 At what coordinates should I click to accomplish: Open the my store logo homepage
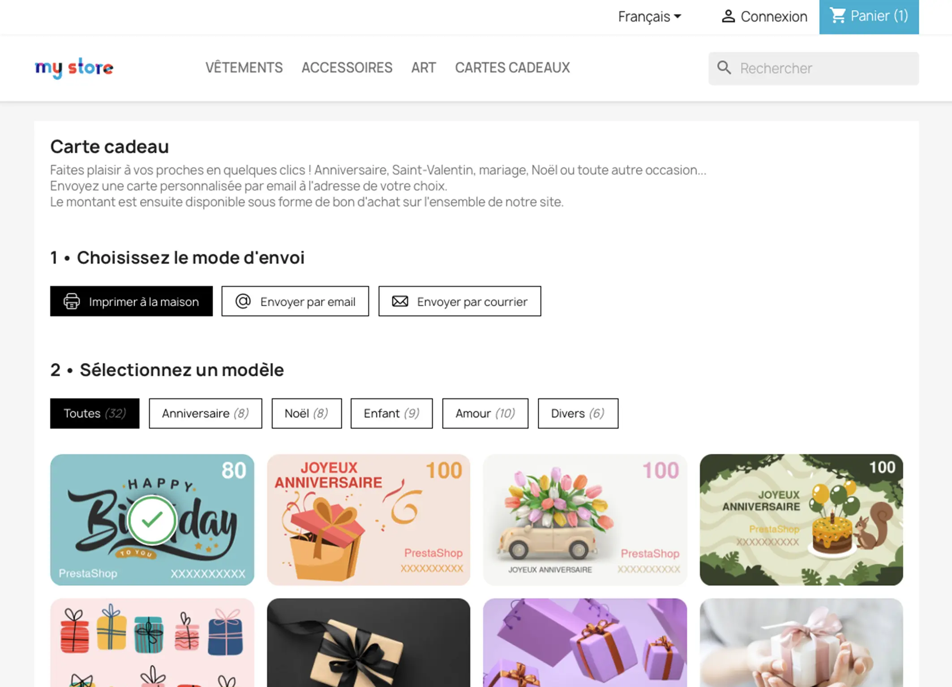point(74,68)
